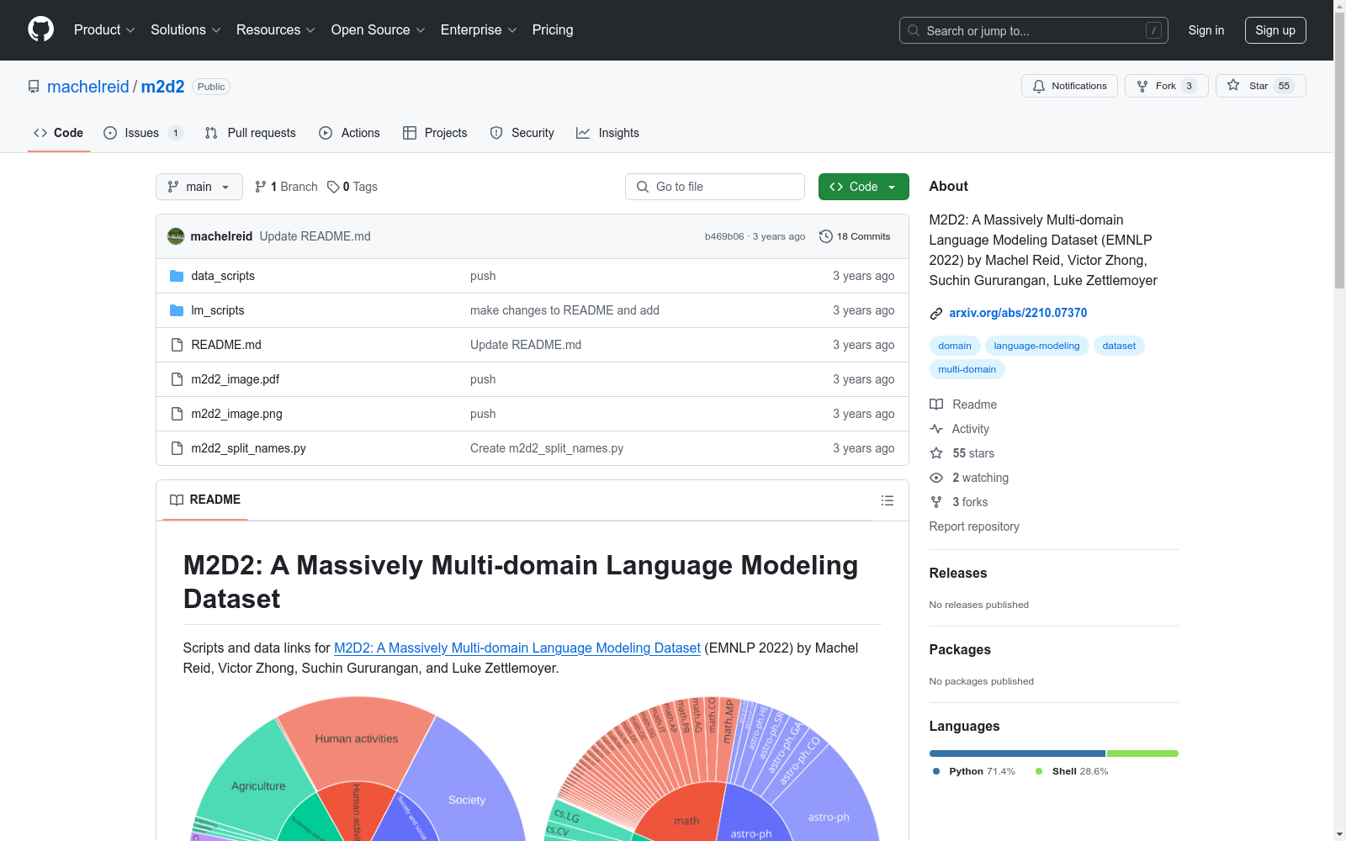
Task: Switch to the Code tab
Action: tap(59, 133)
